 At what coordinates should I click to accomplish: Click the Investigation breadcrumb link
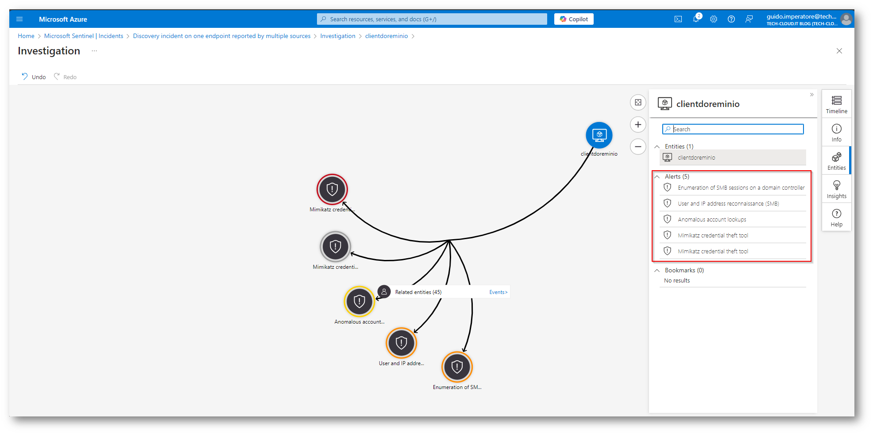338,36
